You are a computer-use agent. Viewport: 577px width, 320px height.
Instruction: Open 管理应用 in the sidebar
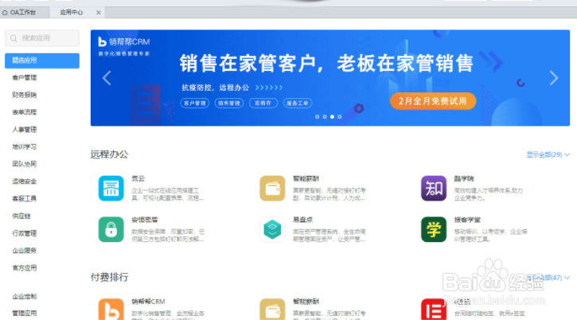tap(25, 314)
